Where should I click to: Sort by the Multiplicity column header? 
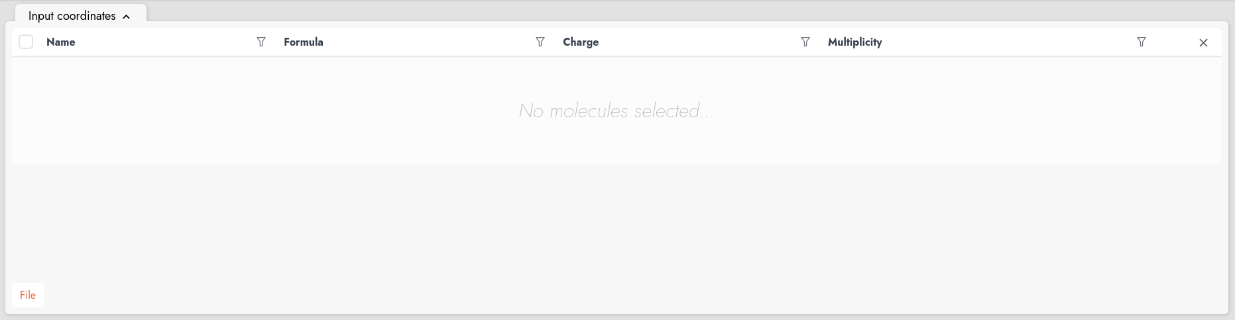click(x=854, y=42)
